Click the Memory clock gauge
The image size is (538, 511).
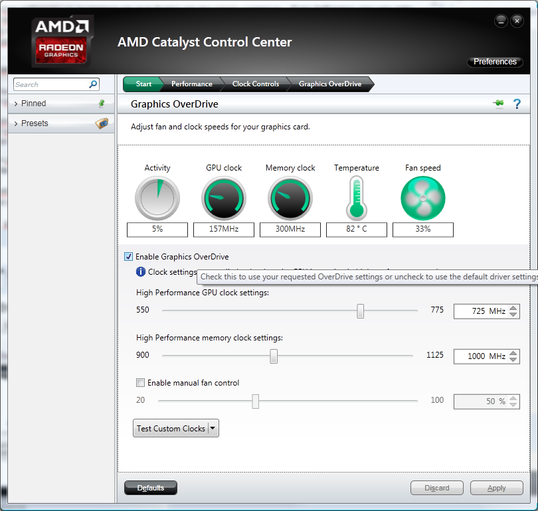290,198
